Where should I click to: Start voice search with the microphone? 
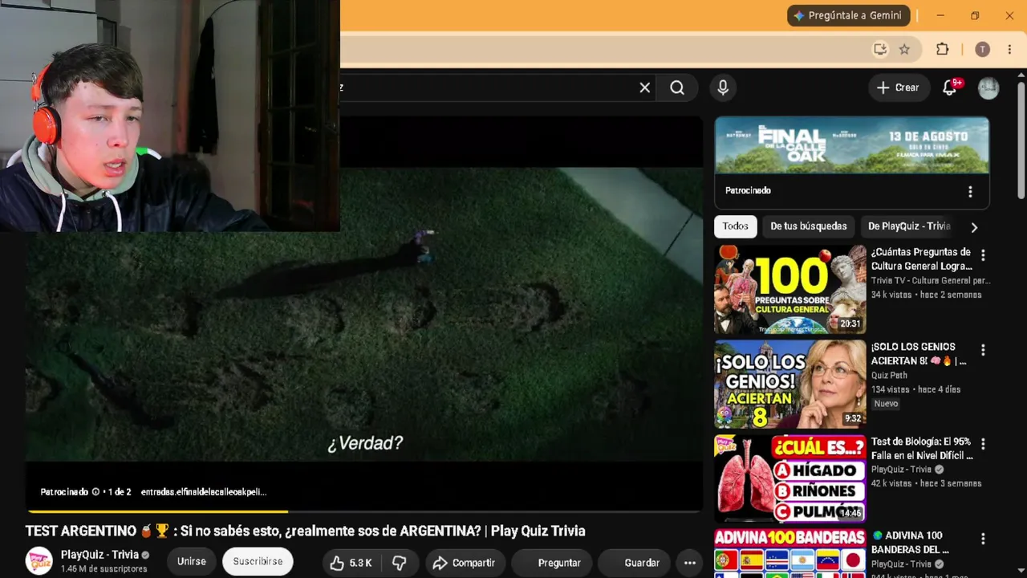(x=723, y=88)
